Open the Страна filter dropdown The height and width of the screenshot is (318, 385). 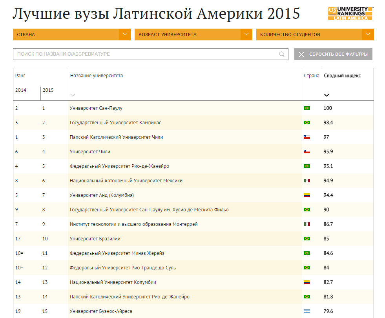click(x=72, y=35)
